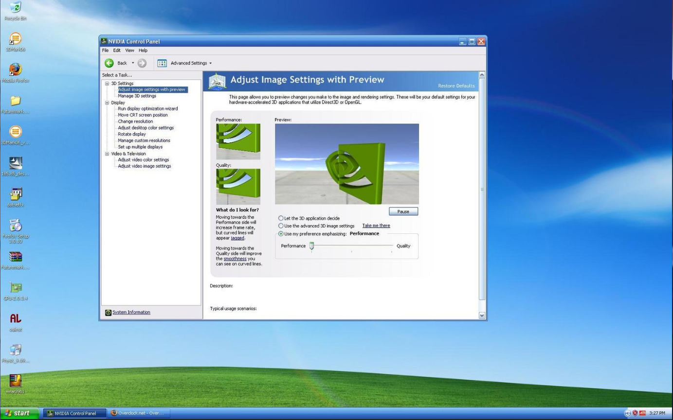
Task: Select Use my preference emphasizing option
Action: [281, 234]
